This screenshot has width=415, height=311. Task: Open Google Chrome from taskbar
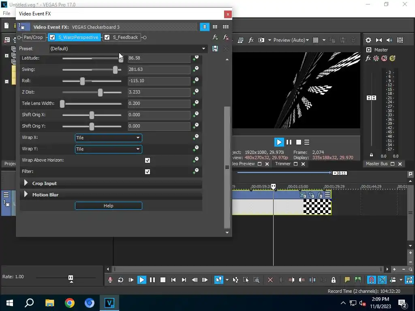[70, 303]
